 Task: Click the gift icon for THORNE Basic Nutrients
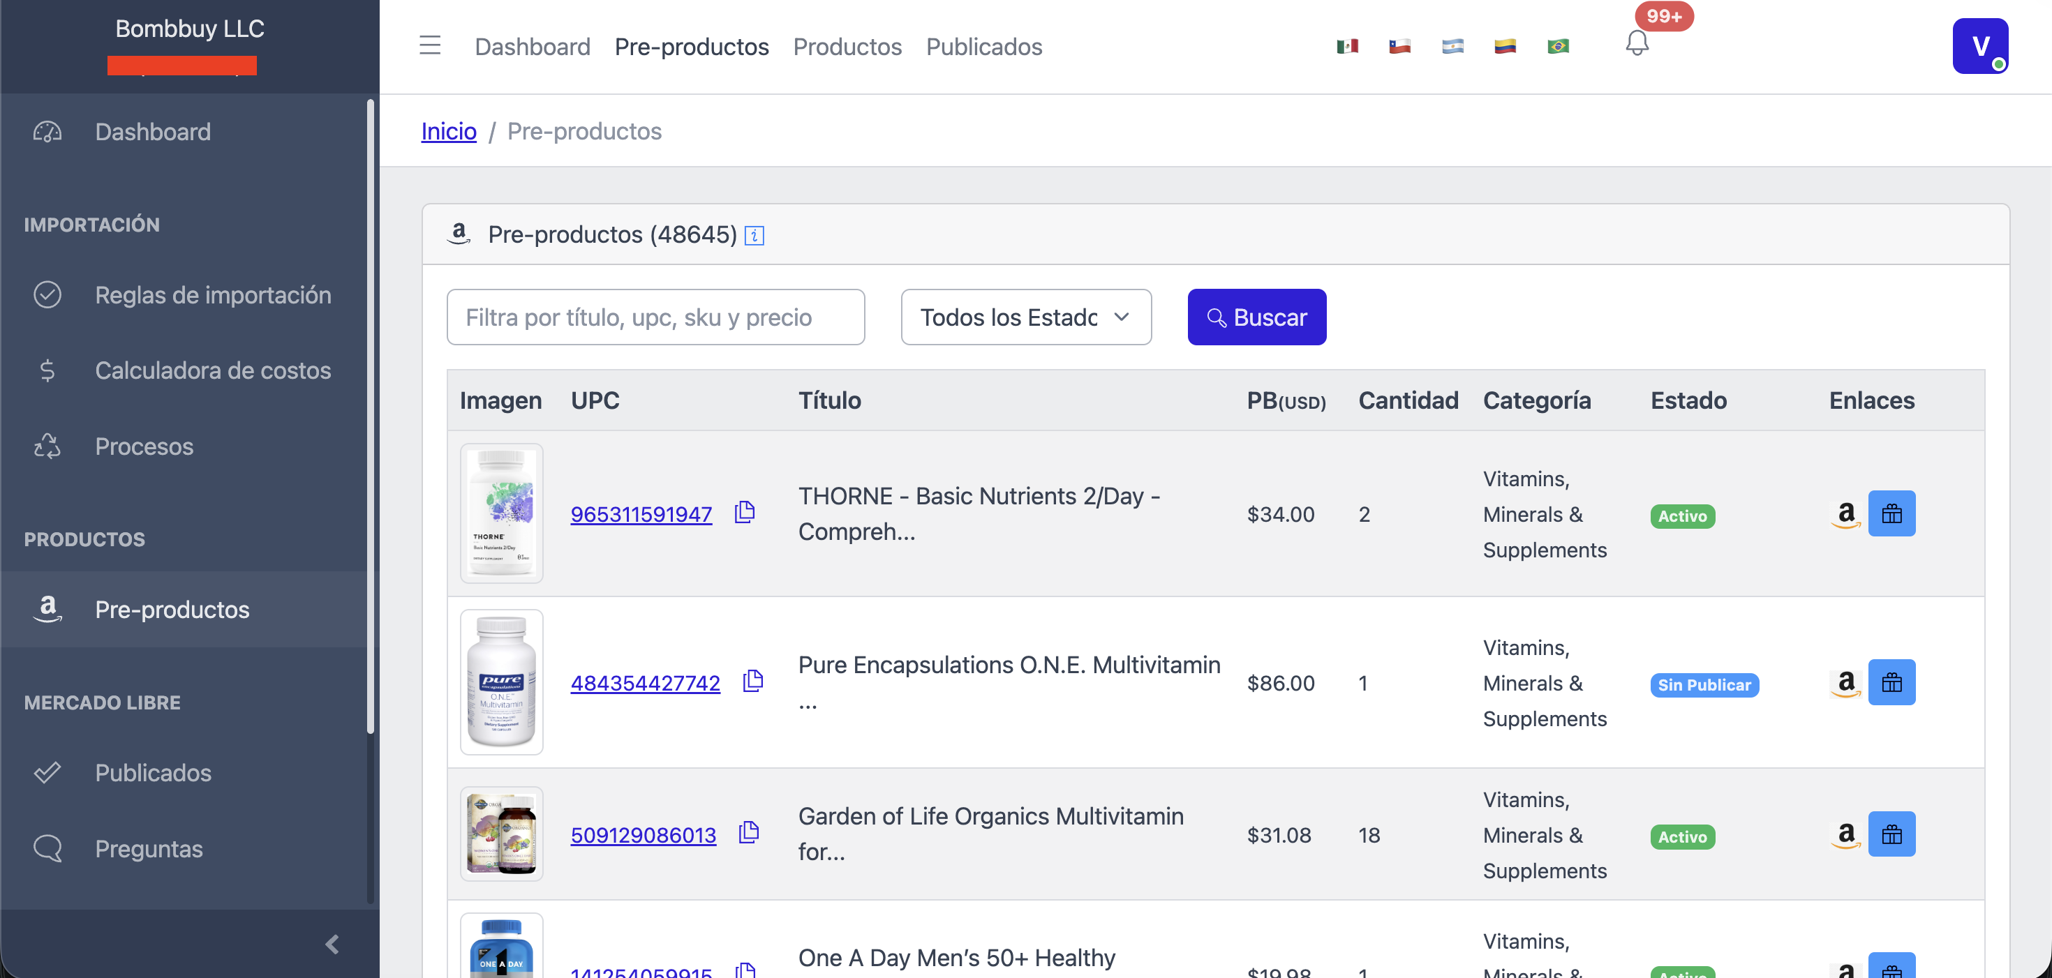point(1892,513)
